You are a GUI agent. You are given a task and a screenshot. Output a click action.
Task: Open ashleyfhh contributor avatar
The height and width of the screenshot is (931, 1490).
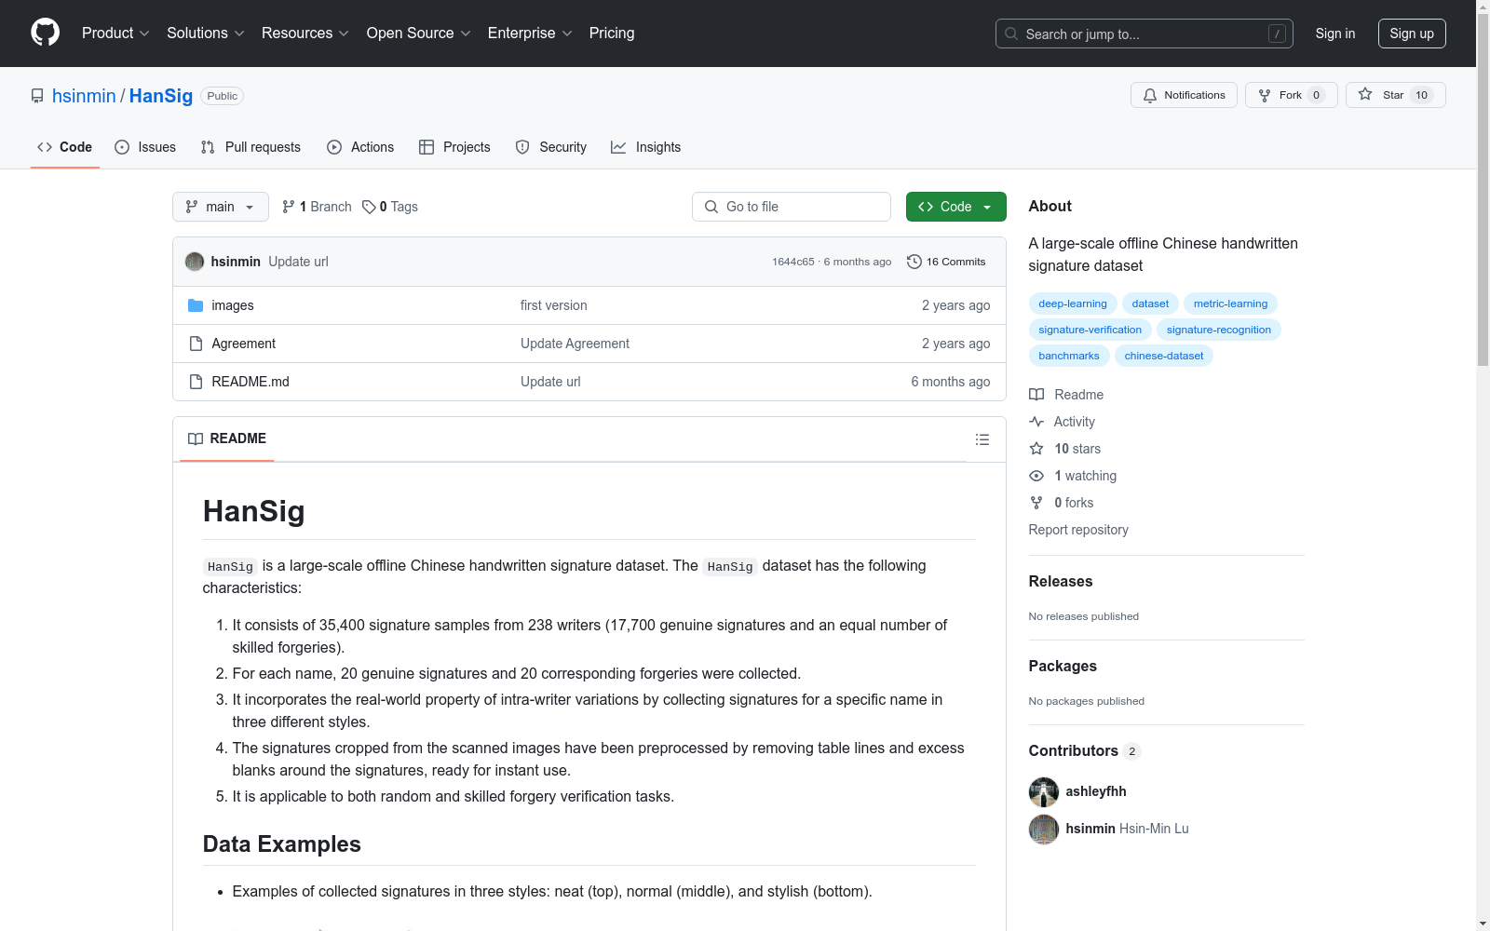tap(1044, 792)
